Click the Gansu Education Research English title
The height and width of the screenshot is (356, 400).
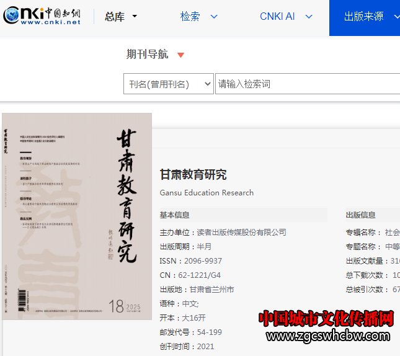pyautogui.click(x=207, y=192)
